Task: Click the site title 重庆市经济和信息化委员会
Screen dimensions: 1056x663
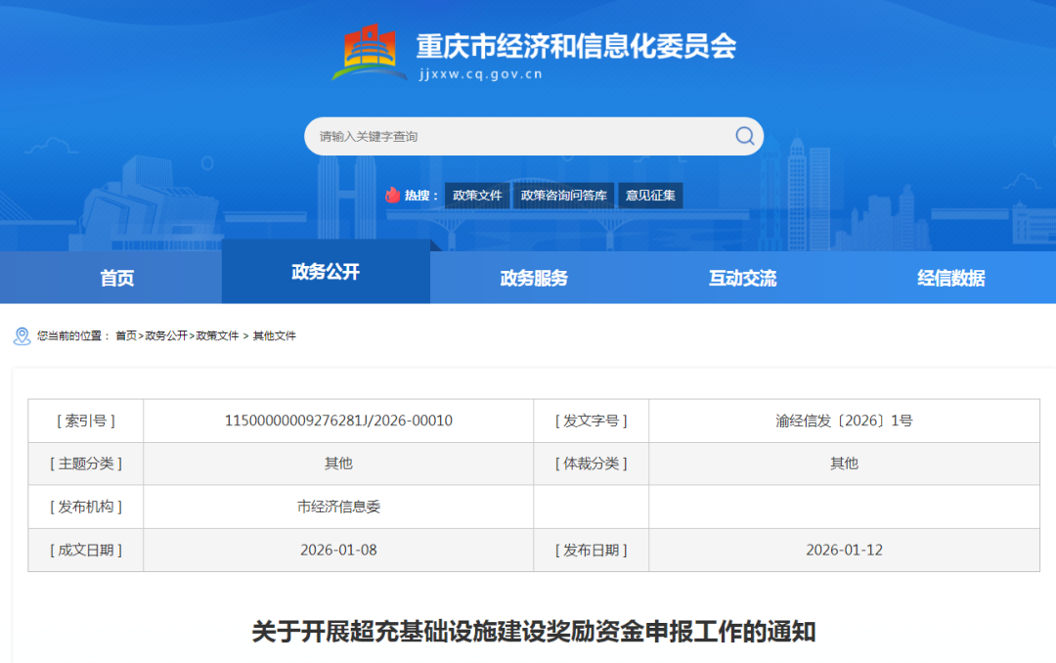Action: click(x=576, y=46)
